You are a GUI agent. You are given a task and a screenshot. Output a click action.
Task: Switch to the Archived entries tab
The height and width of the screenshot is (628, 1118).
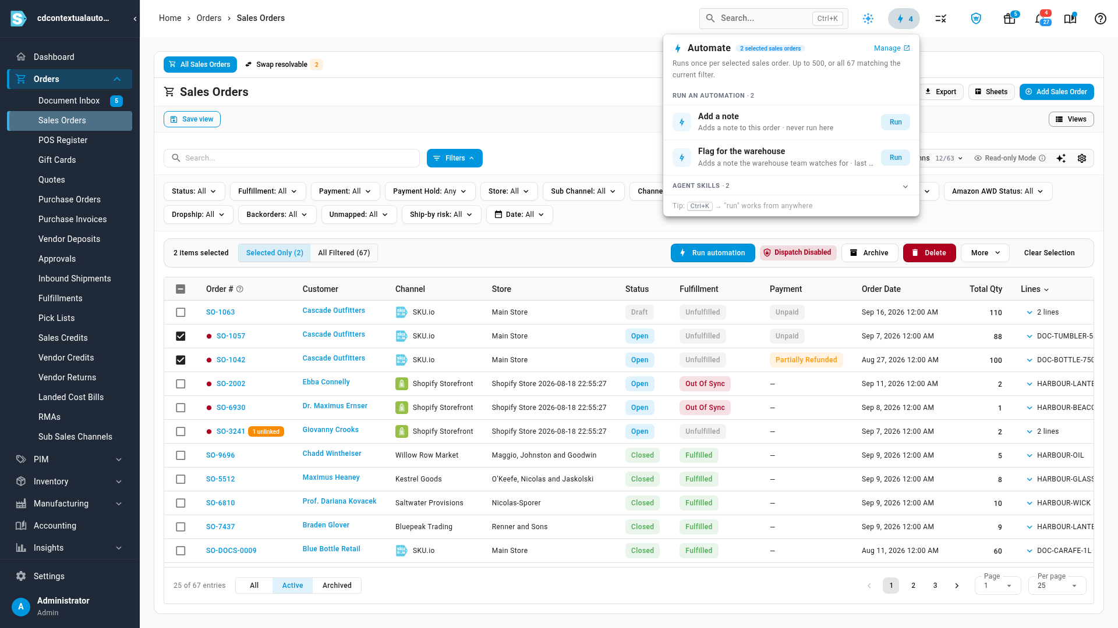pos(337,586)
